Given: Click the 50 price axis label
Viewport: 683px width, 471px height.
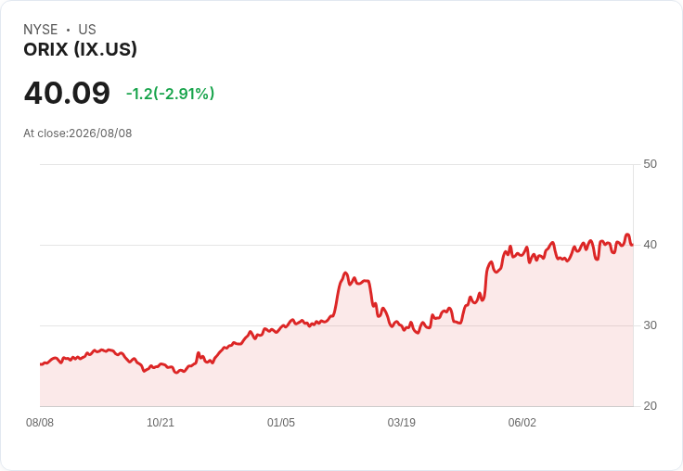Looking at the screenshot, I should pyautogui.click(x=650, y=164).
